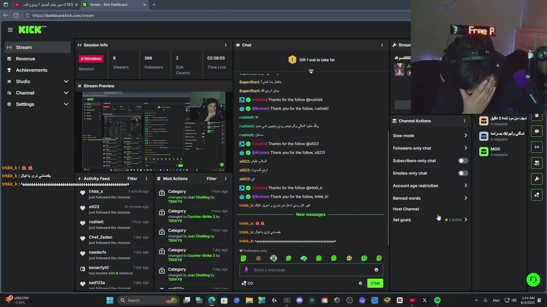The image size is (547, 307).
Task: Open Session Info options menu
Action: click(226, 45)
